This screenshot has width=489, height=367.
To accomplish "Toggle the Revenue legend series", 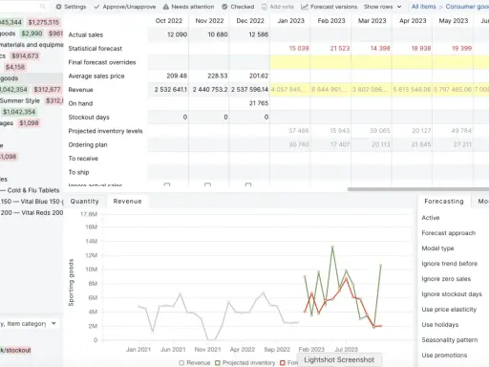I will tap(195, 362).
